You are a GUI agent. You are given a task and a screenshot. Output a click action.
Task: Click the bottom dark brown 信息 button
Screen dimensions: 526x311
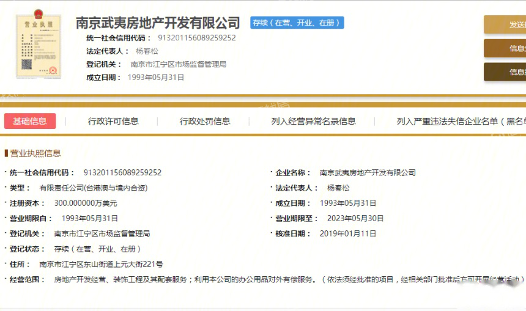(x=505, y=71)
